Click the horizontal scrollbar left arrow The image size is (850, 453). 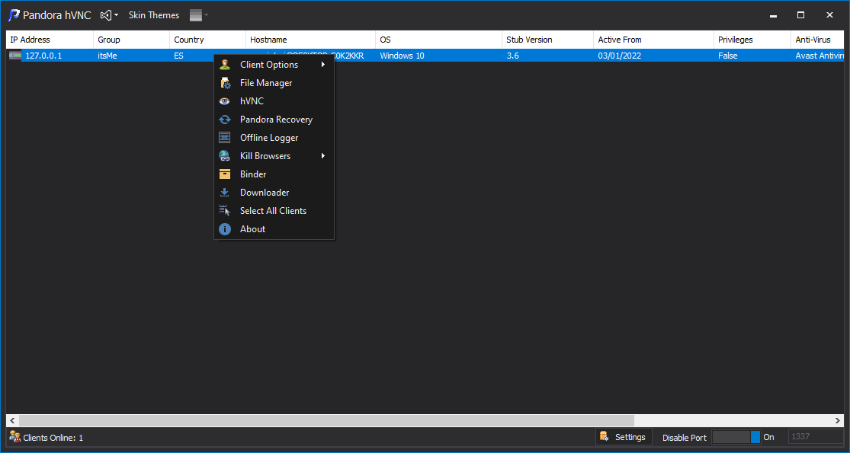[x=12, y=420]
